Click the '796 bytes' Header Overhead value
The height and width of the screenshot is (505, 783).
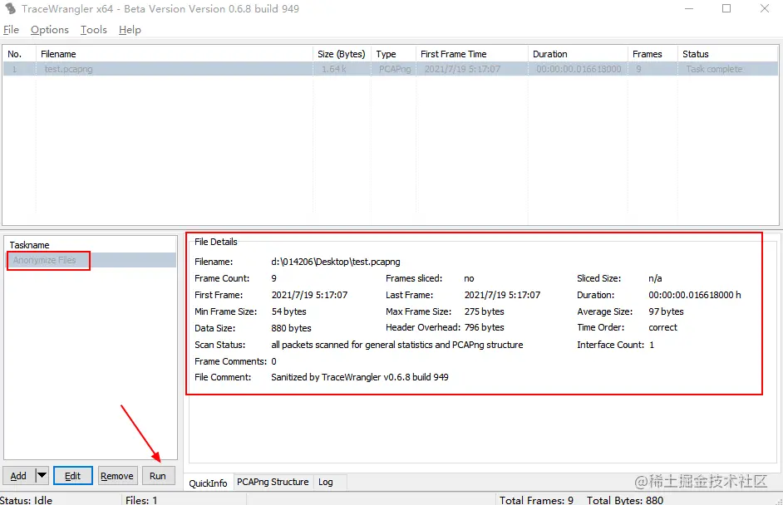[484, 327]
